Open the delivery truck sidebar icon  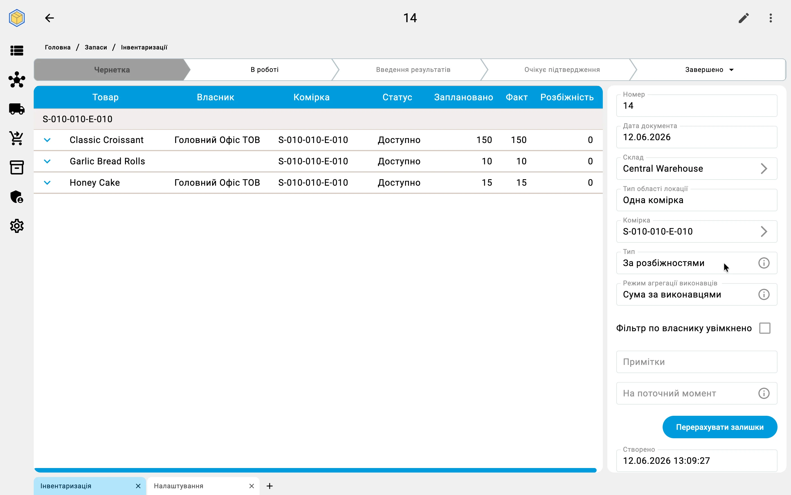coord(17,109)
